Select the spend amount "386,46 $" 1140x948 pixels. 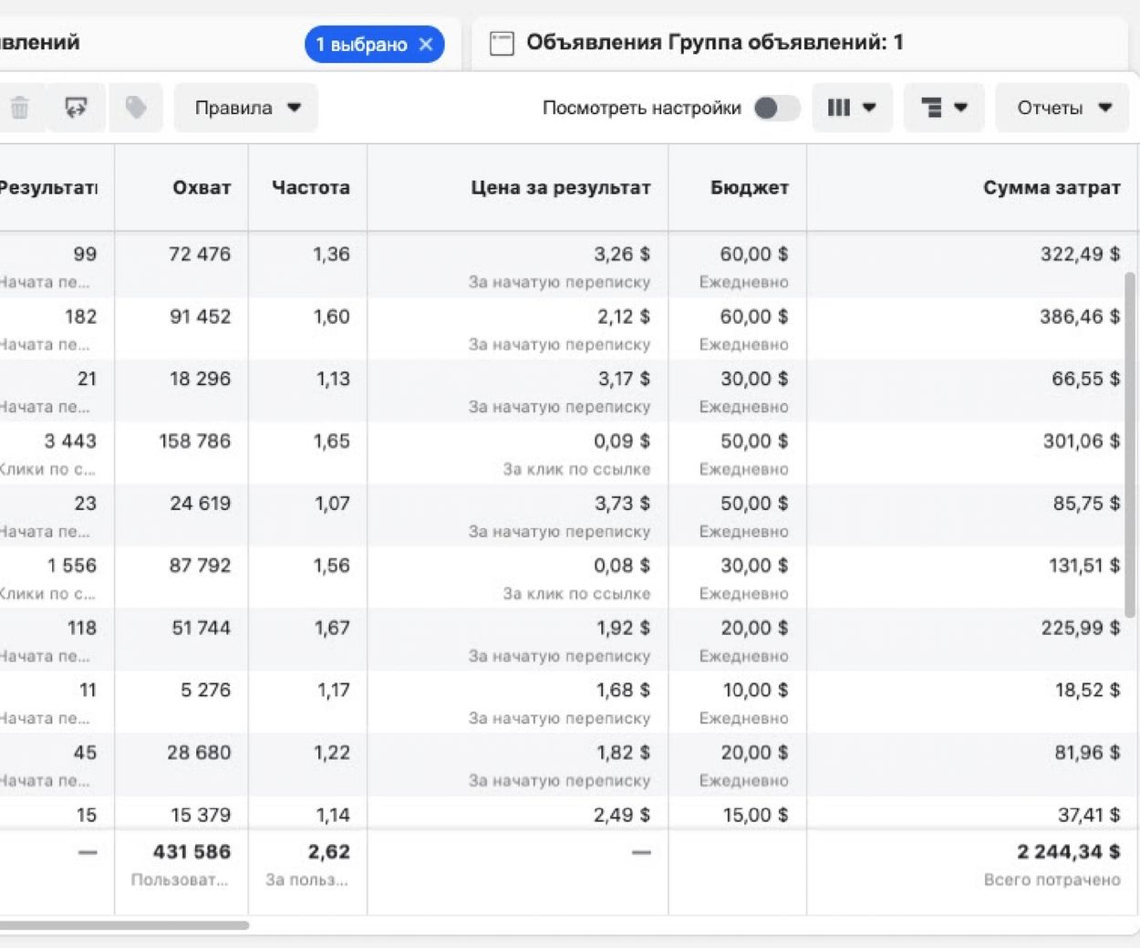[1081, 317]
